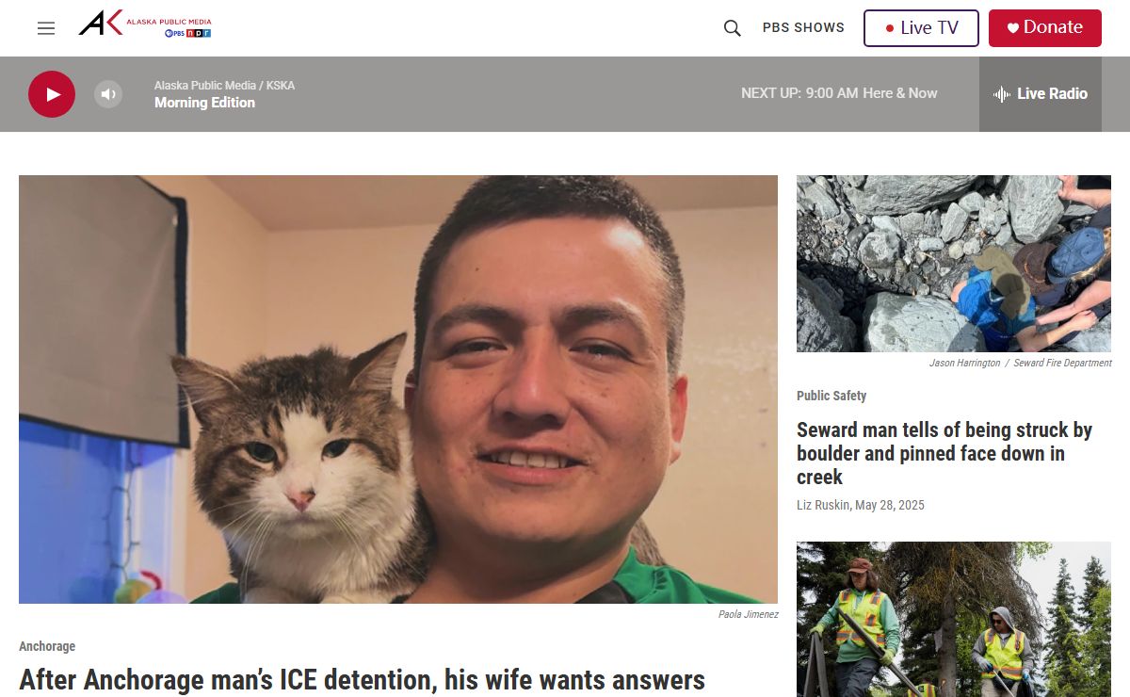
Task: Open author Liz Ruskin link
Action: [x=823, y=505]
